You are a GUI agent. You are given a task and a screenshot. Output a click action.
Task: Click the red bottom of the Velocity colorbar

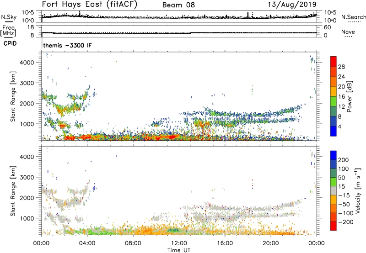(x=334, y=226)
